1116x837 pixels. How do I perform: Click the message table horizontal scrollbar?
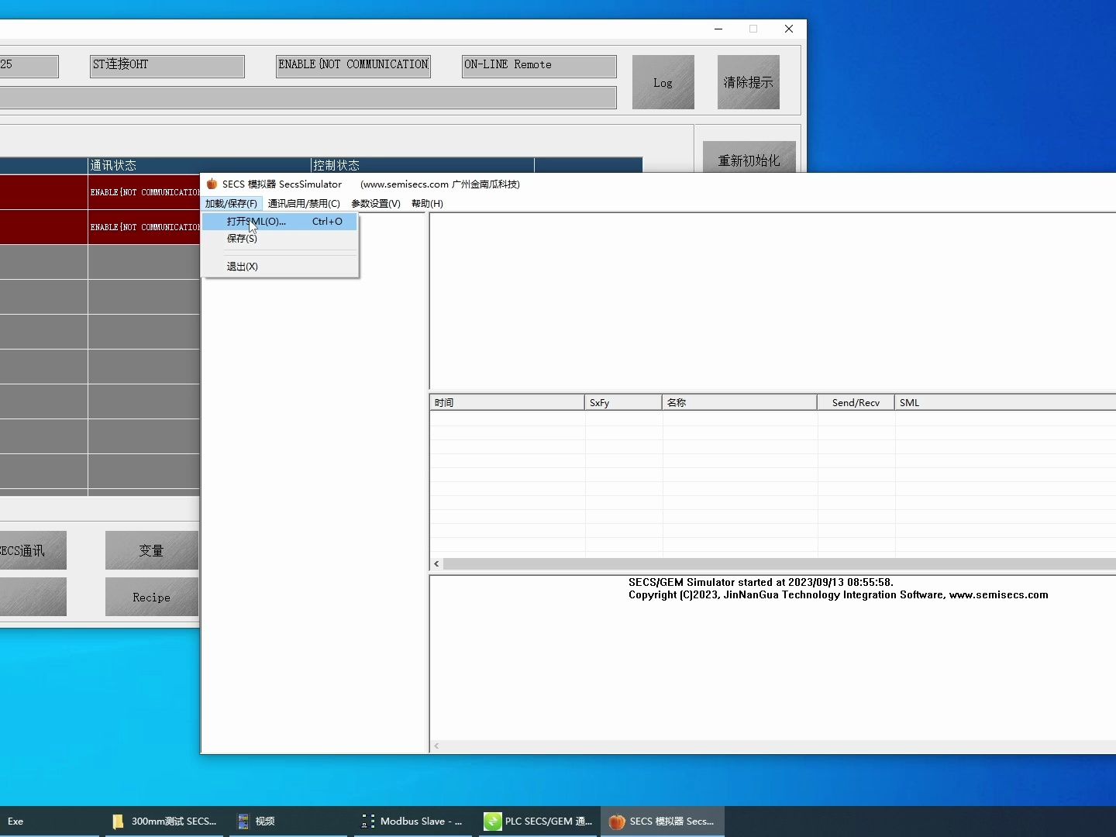(779, 564)
